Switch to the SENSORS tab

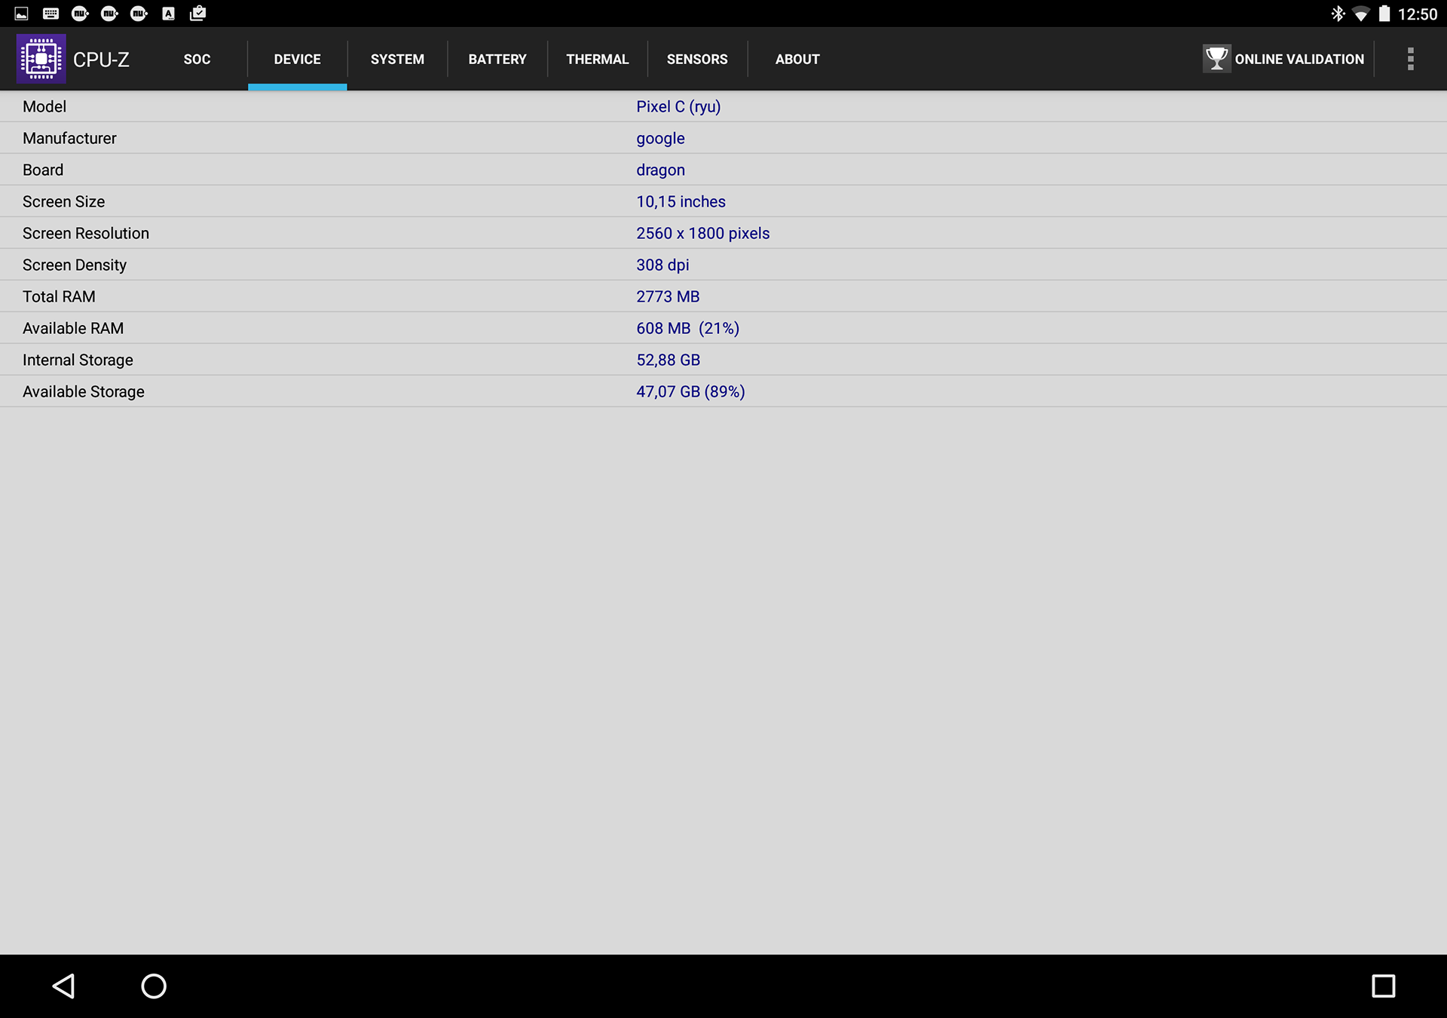click(x=697, y=59)
